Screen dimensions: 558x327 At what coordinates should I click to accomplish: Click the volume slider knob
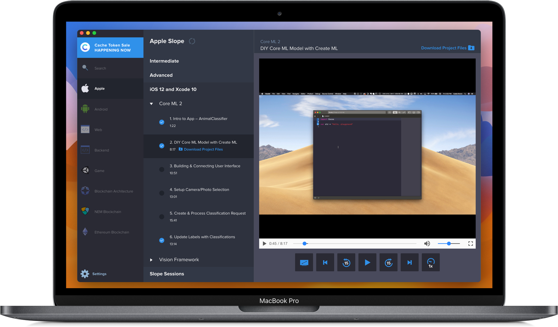tap(449, 243)
